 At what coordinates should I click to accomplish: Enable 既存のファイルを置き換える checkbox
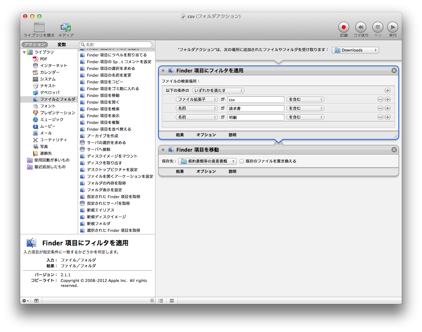click(x=242, y=161)
